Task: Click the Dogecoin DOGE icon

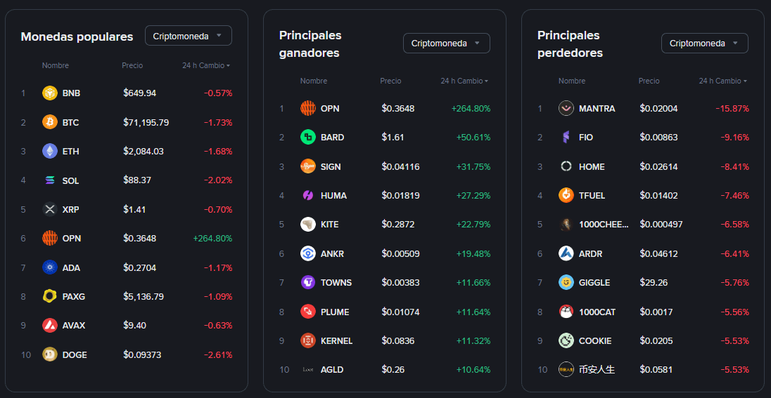Action: (50, 354)
